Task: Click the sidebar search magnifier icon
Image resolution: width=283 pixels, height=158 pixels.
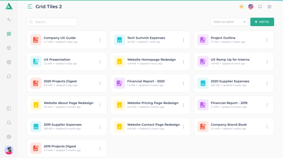Action: [9, 123]
